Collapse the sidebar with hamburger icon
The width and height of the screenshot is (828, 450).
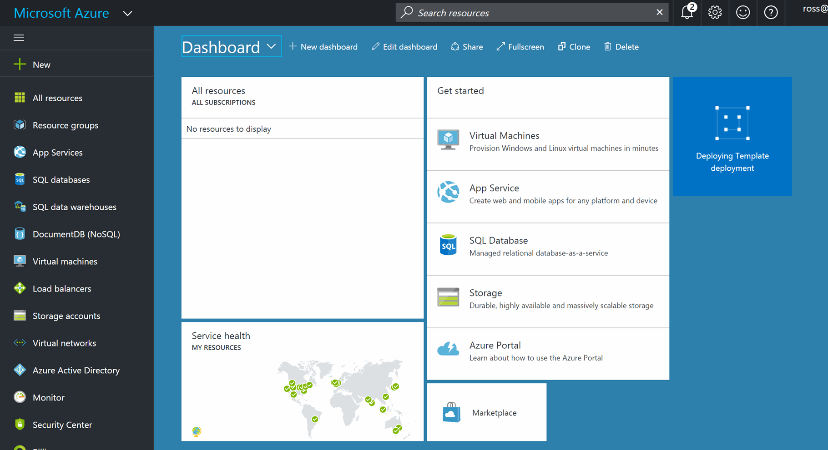pos(19,38)
